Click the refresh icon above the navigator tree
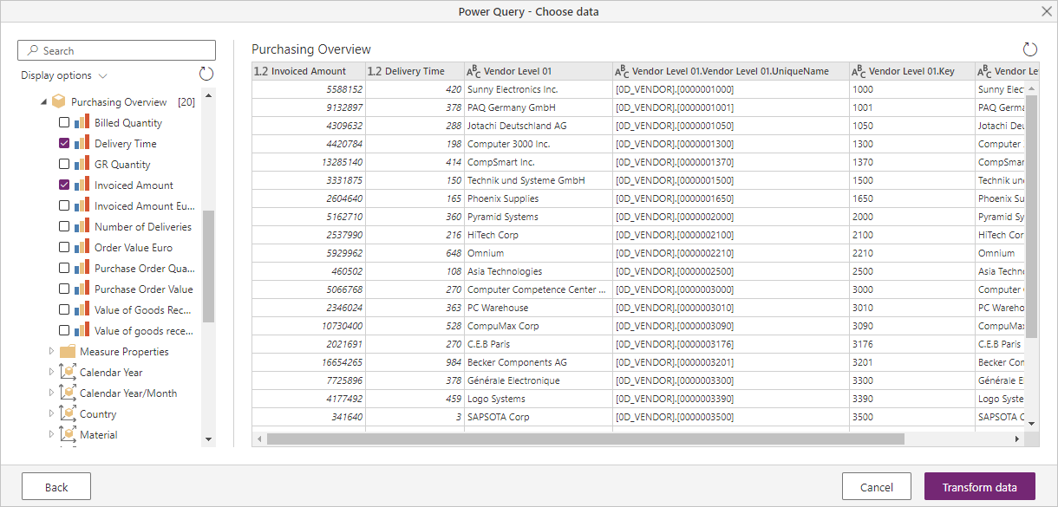 [x=206, y=74]
